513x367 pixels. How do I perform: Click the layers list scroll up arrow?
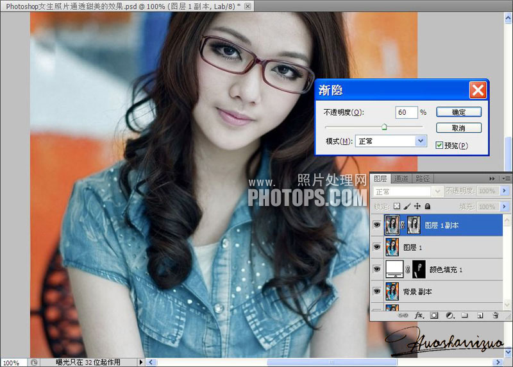pos(507,220)
